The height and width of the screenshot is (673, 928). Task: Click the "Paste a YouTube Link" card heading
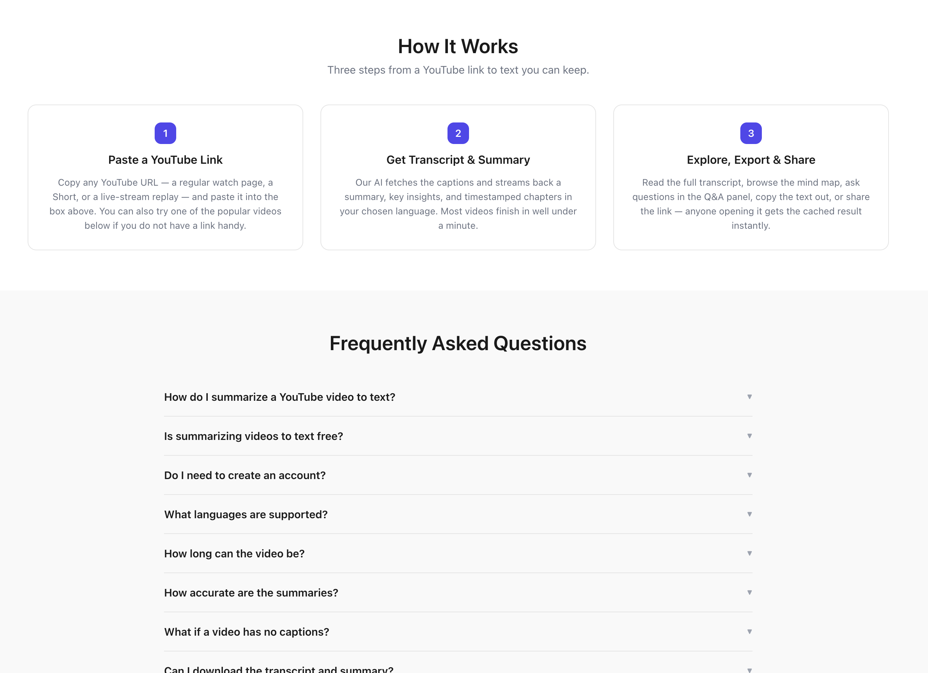tap(165, 160)
